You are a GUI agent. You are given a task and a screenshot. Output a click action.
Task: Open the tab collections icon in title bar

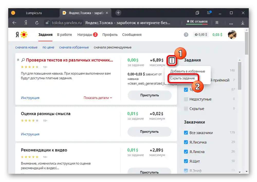pyautogui.click(x=197, y=13)
